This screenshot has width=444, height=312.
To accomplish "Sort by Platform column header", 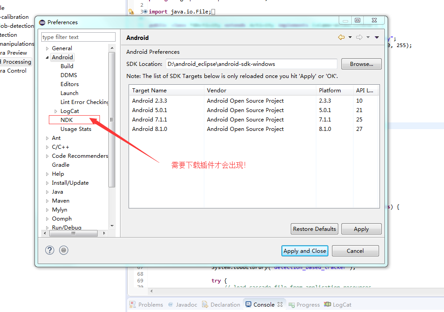I will (335, 91).
